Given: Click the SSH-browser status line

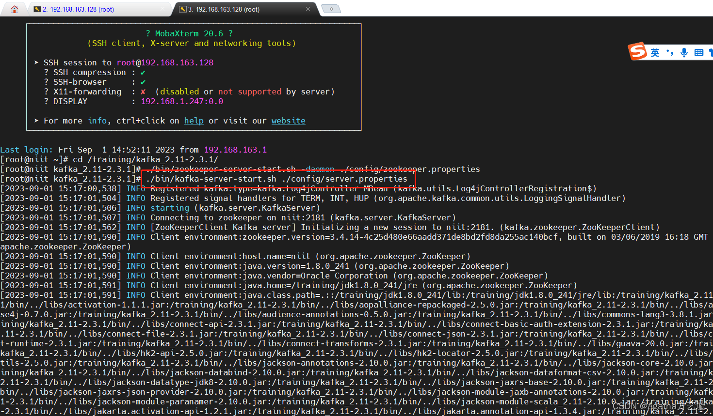Looking at the screenshot, I should [95, 82].
